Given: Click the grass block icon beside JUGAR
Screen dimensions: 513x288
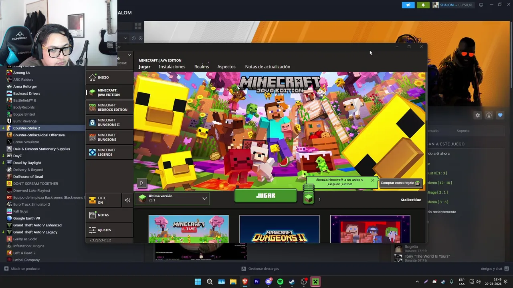Looking at the screenshot, I should click(x=309, y=198).
